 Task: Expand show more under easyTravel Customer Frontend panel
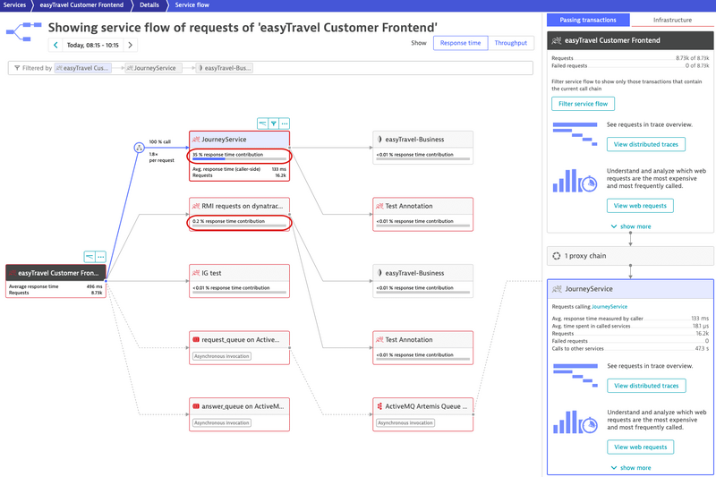631,226
